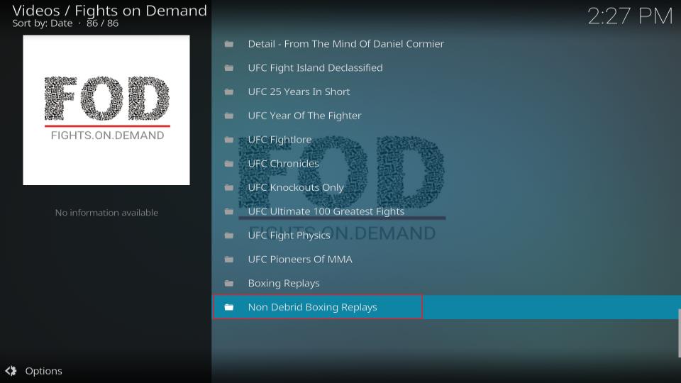Viewport: 681px width, 383px height.
Task: Open the Options menu label
Action: pos(43,371)
